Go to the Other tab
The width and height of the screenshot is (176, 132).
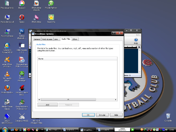(75, 39)
